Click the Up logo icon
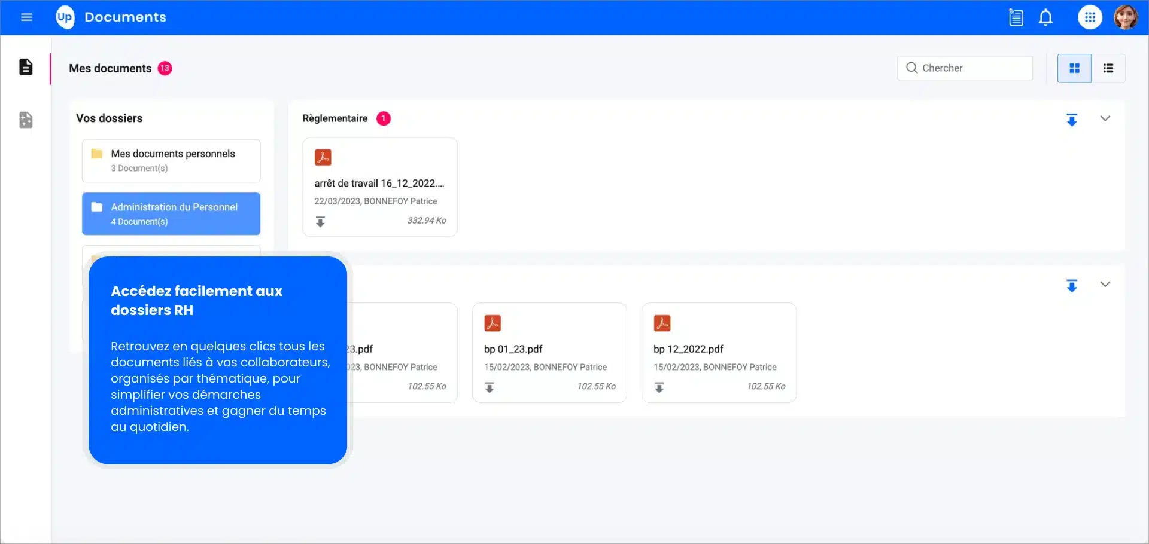The height and width of the screenshot is (544, 1149). point(65,17)
